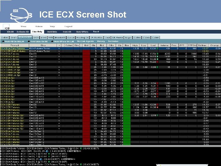
Task: Click the red Sell cell for ECX EUA Futures Dec09
Action: point(86,54)
